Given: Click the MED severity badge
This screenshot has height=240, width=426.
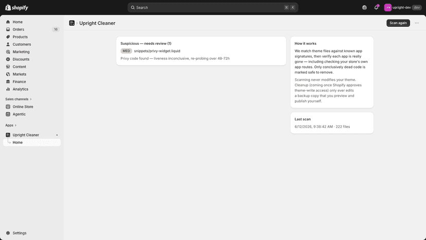Looking at the screenshot, I should [x=126, y=51].
